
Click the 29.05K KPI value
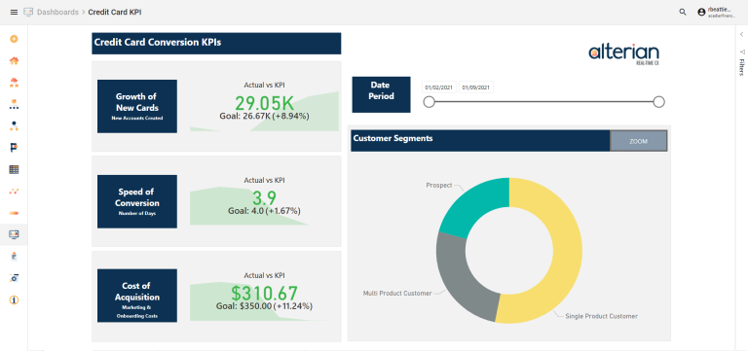click(x=264, y=102)
